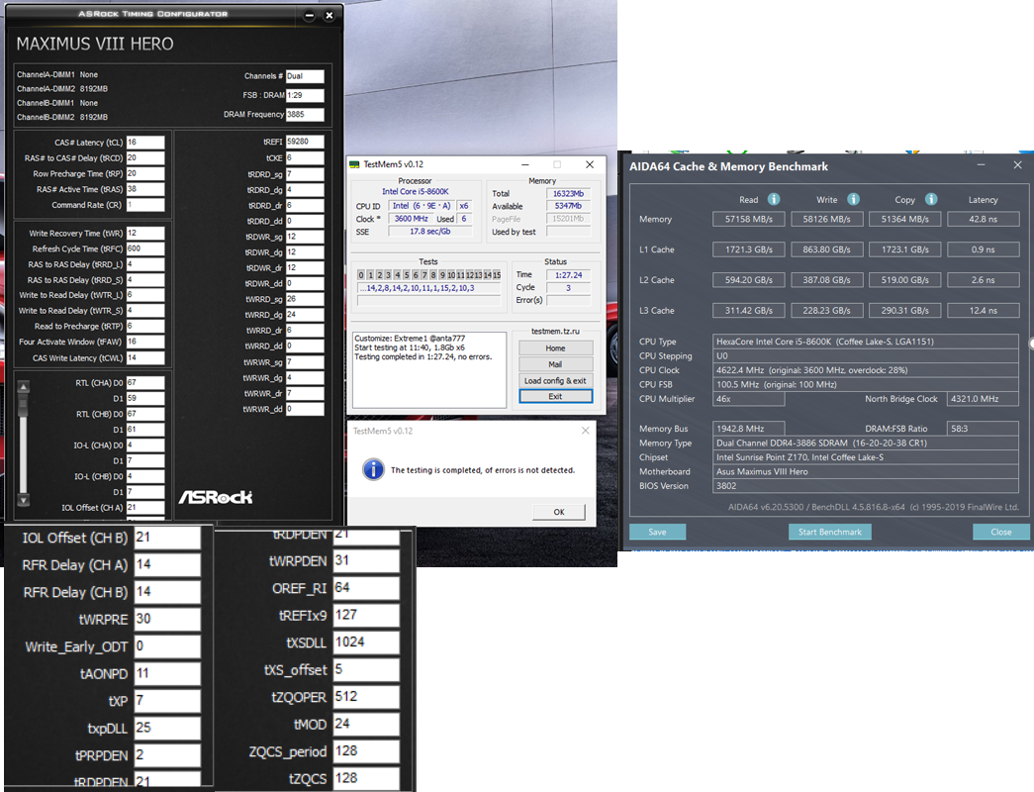Click Load config & exit in TestMem5
1034x792 pixels.
click(x=555, y=381)
